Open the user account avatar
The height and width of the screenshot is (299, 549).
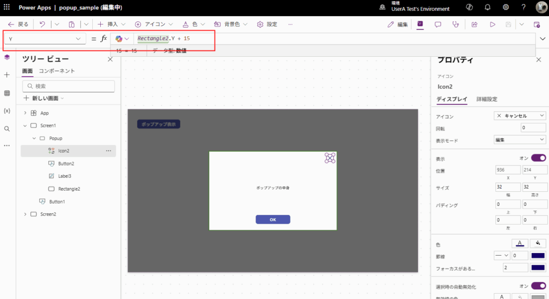pos(541,7)
